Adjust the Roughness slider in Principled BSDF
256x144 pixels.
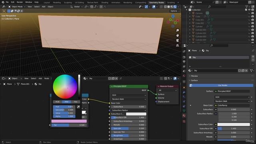[x=129, y=136]
